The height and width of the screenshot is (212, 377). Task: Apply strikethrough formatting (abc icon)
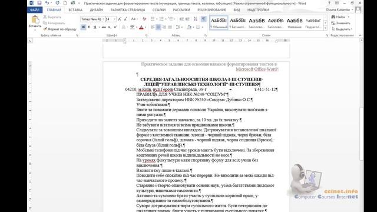coord(104,27)
